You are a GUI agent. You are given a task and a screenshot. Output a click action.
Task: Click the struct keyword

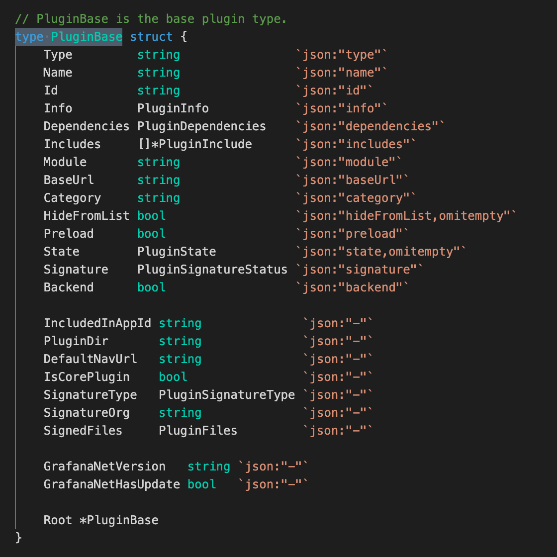pos(151,37)
